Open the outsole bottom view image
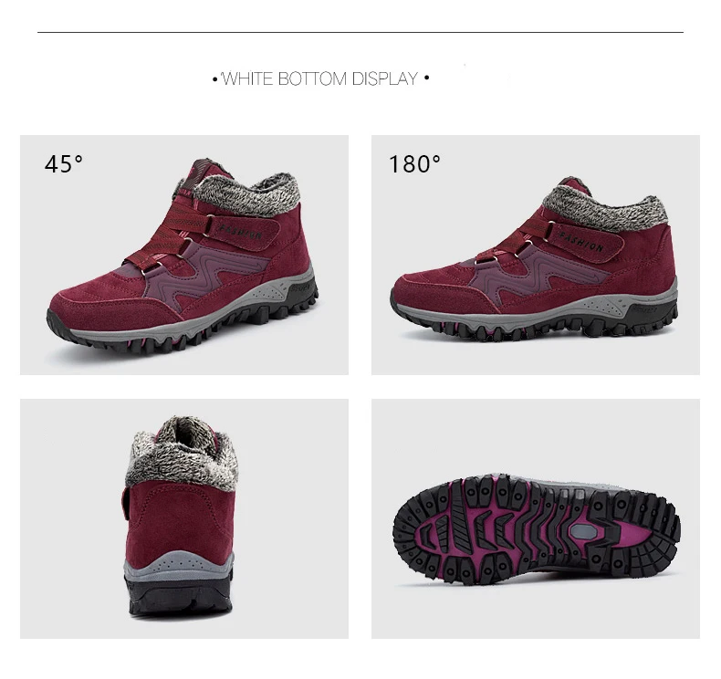 coord(535,518)
